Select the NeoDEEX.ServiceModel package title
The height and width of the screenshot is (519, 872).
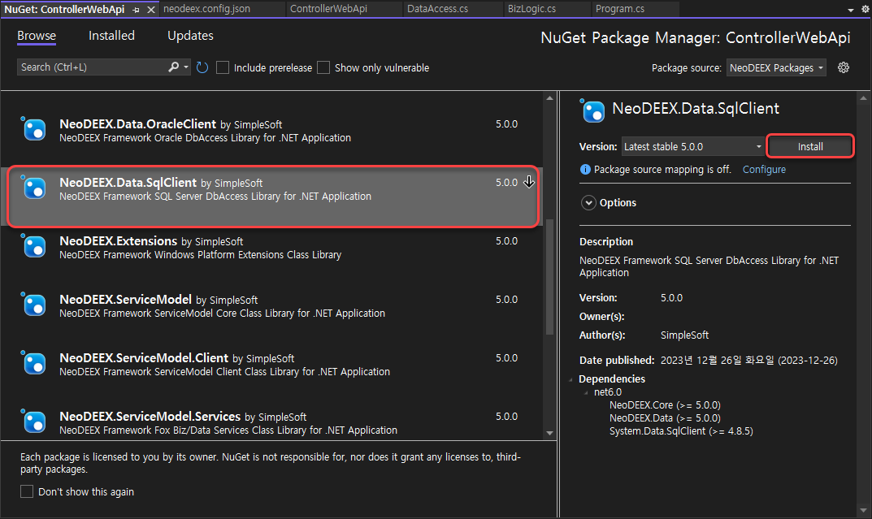tap(126, 300)
